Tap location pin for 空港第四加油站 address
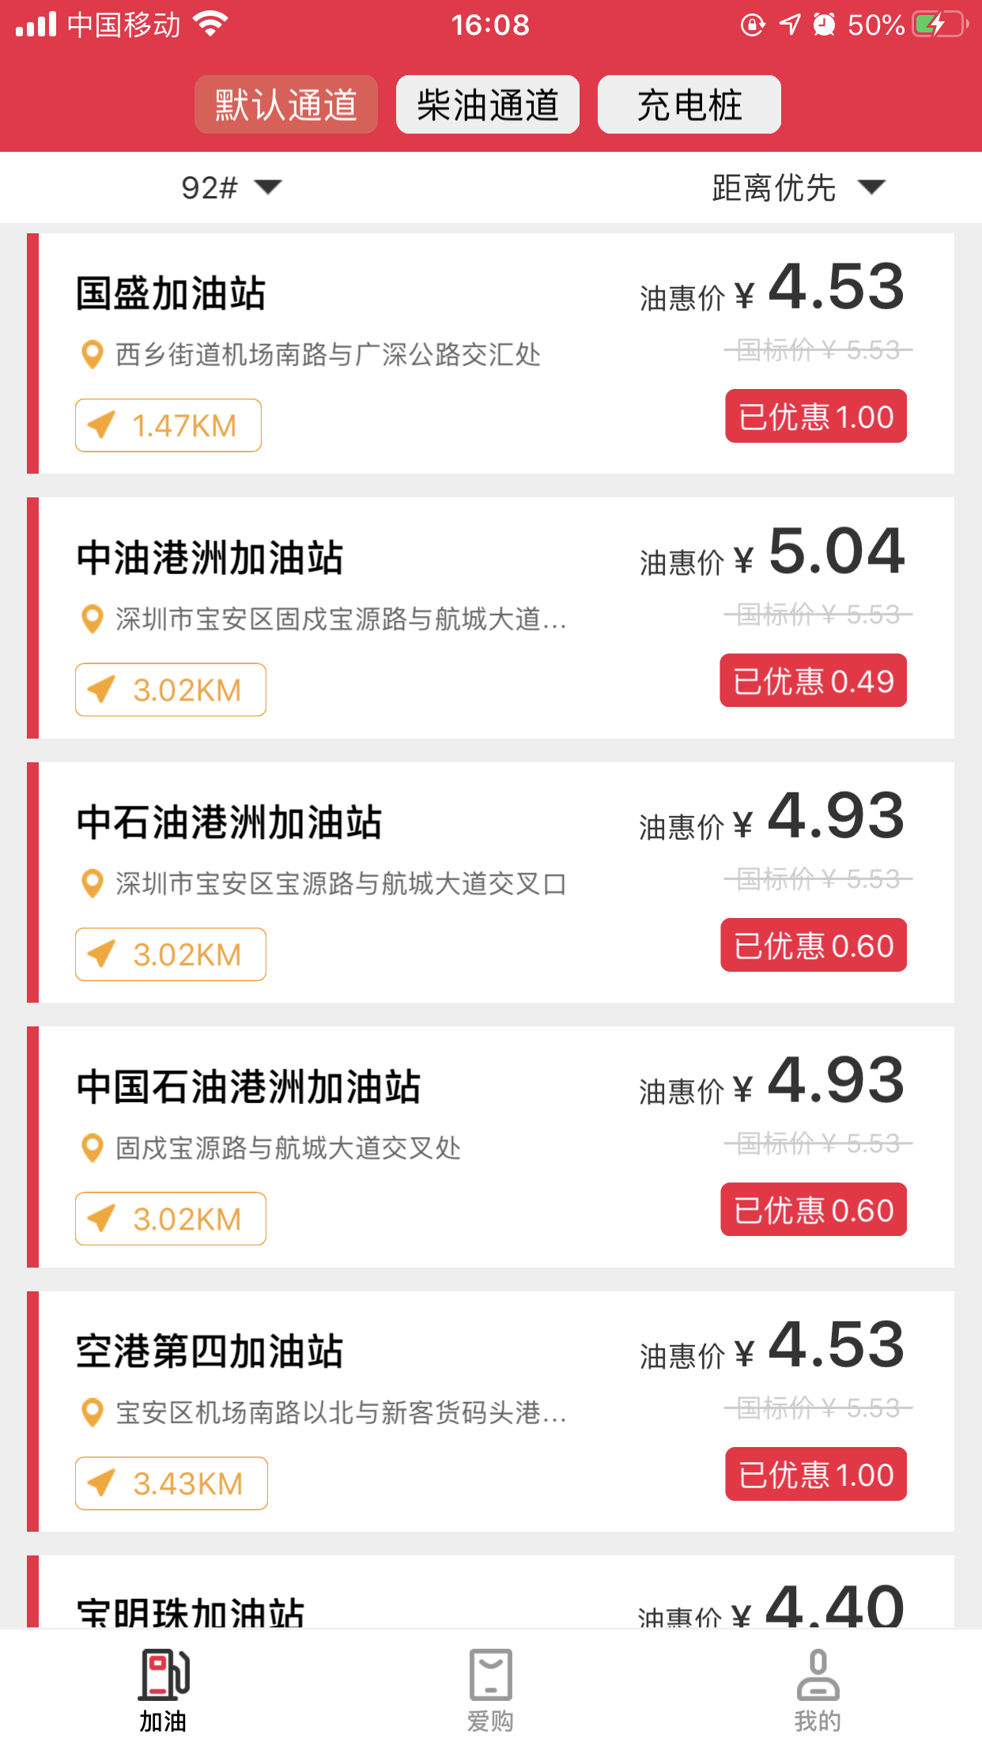Viewport: 982px width, 1746px height. [x=93, y=1412]
